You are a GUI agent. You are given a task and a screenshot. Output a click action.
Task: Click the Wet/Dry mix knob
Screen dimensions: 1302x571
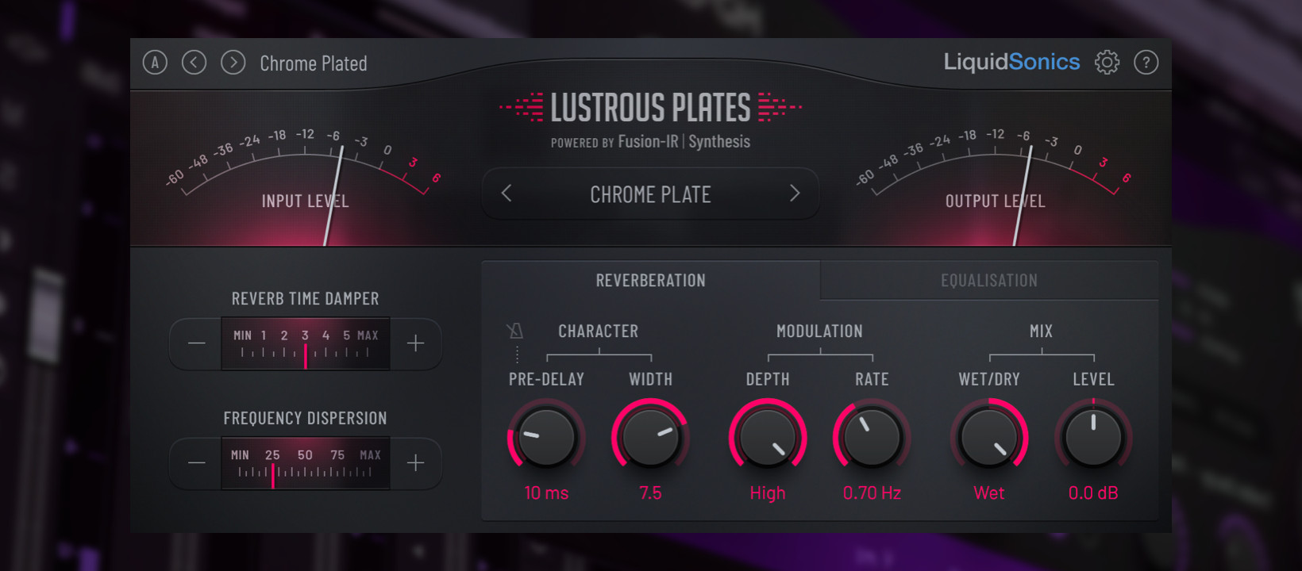pyautogui.click(x=988, y=438)
